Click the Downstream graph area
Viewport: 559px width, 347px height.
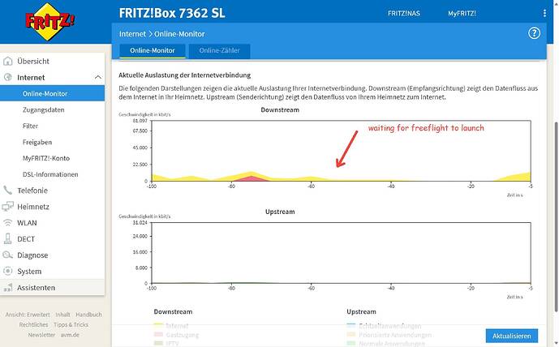coord(342,151)
